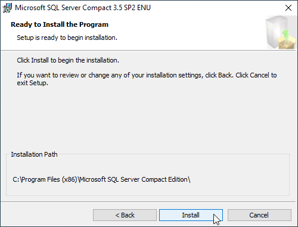
Task: Click the 'Click Install to begin' instruction text
Action: pos(68,60)
